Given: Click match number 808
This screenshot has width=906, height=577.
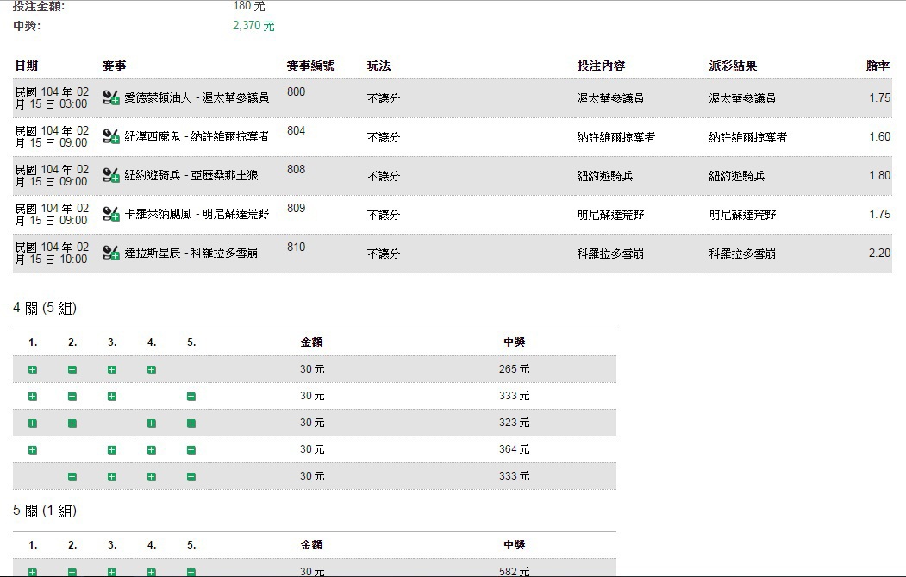Looking at the screenshot, I should (x=296, y=169).
